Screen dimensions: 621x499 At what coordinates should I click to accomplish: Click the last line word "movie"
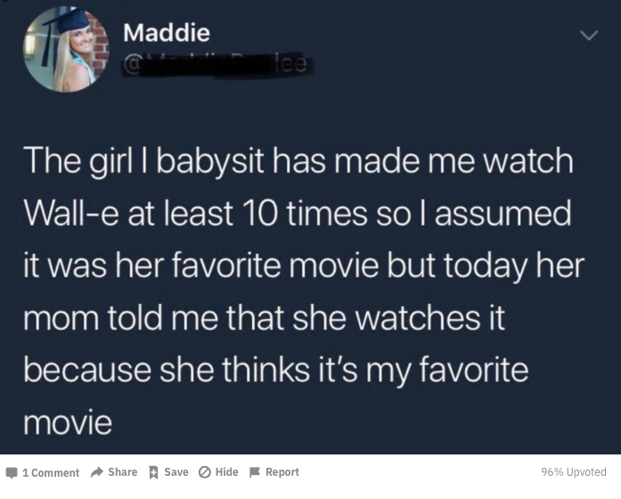[68, 422]
